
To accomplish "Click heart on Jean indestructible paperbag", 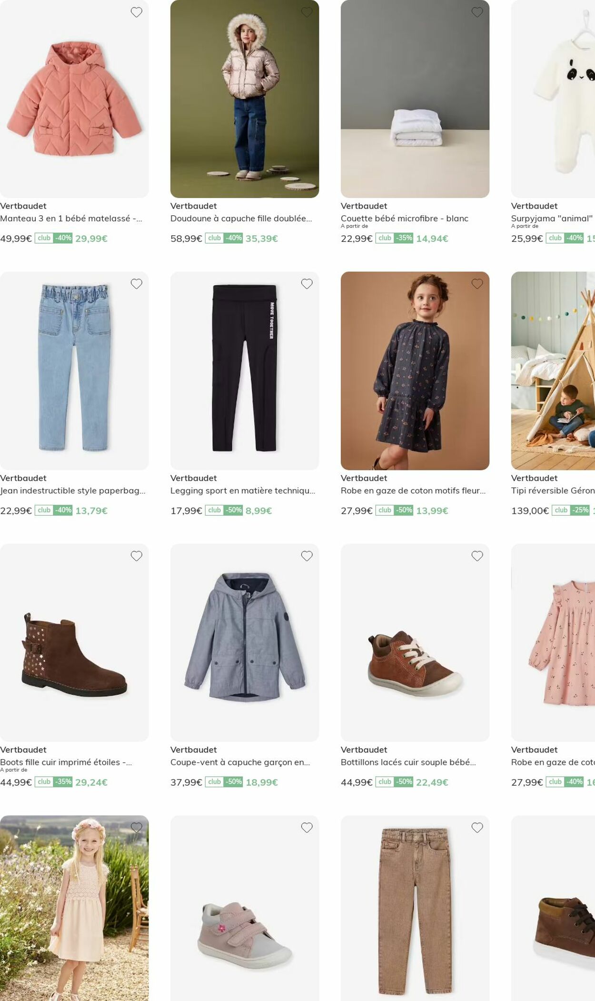I will (137, 284).
